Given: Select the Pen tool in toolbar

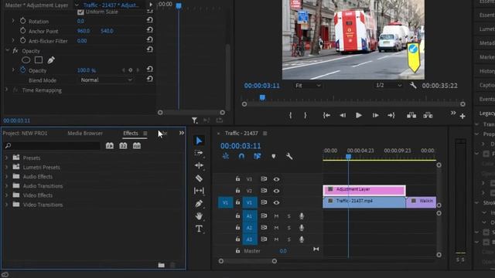Looking at the screenshot, I should click(199, 204).
